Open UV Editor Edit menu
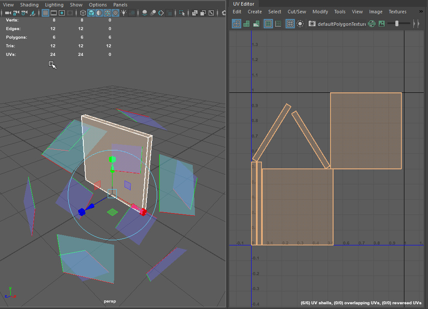This screenshot has height=309, width=428. (237, 12)
